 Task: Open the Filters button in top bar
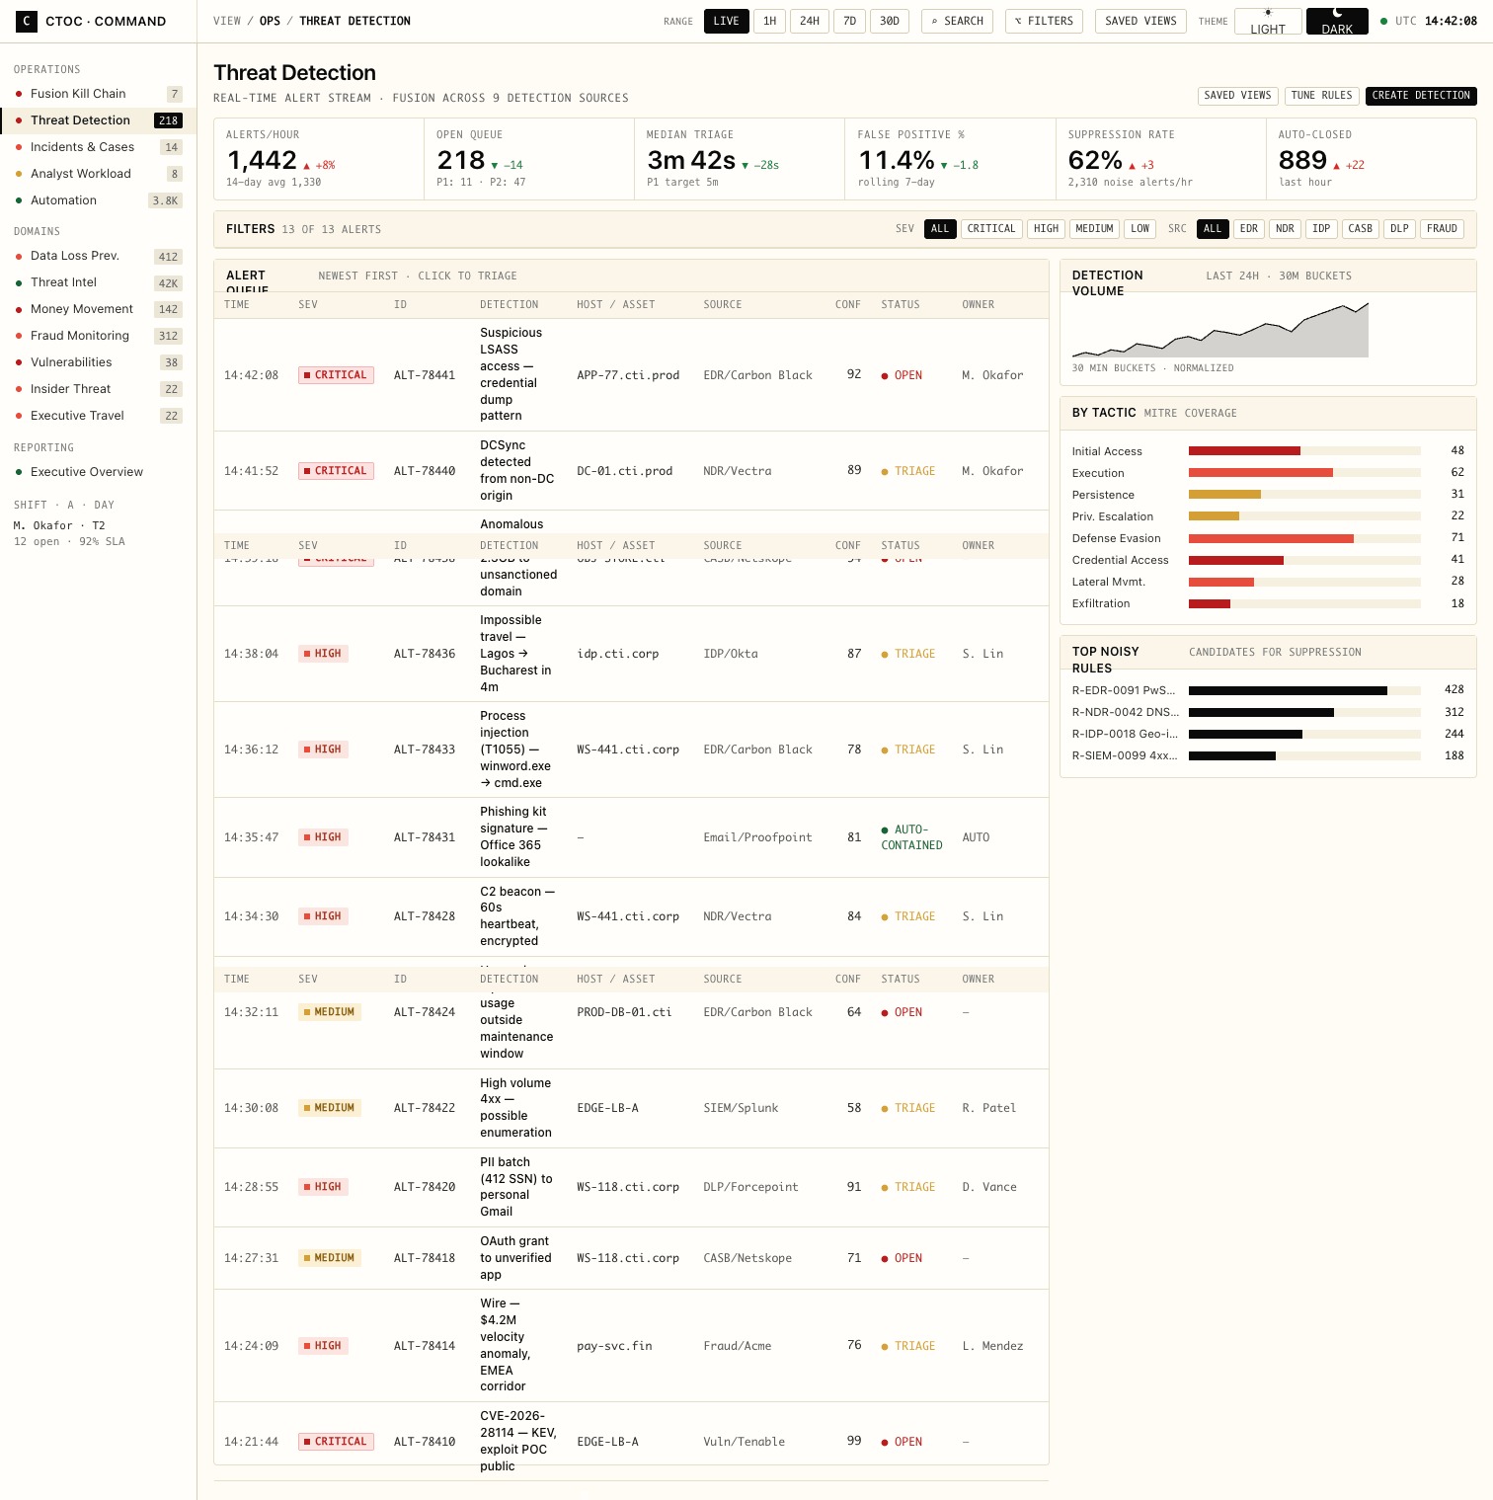tap(1045, 21)
